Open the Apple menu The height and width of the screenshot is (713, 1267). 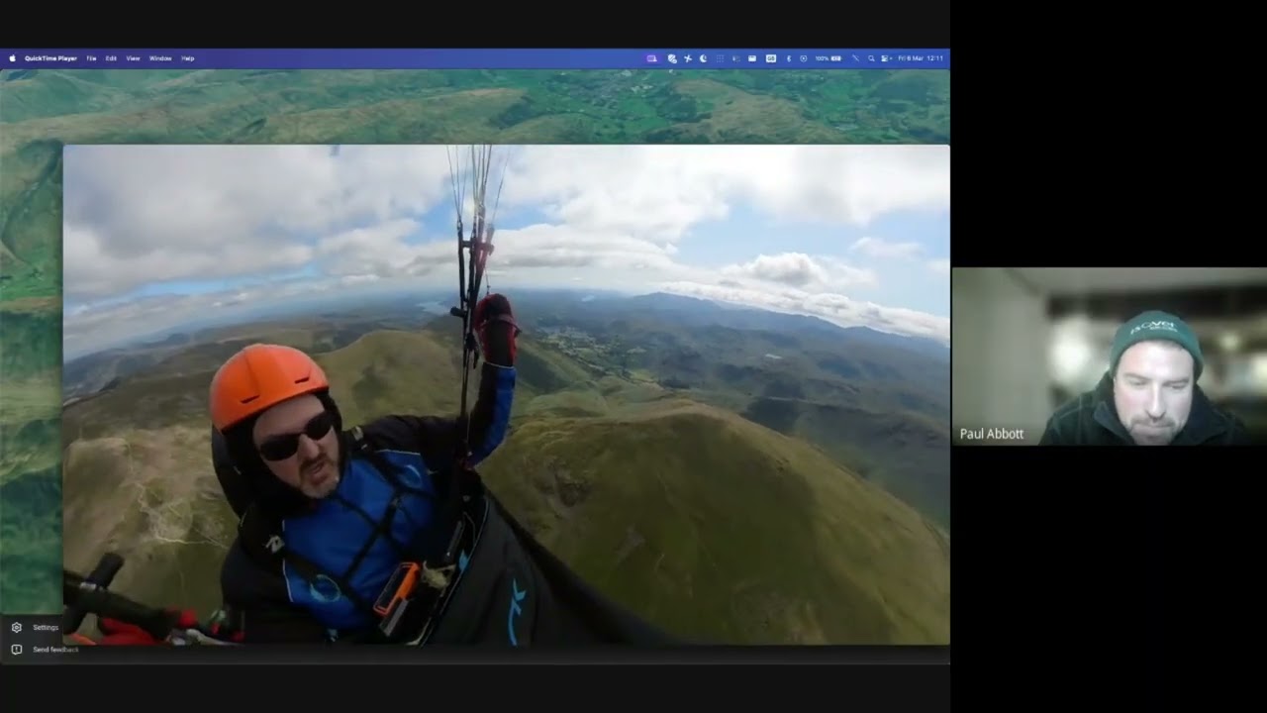tap(13, 58)
